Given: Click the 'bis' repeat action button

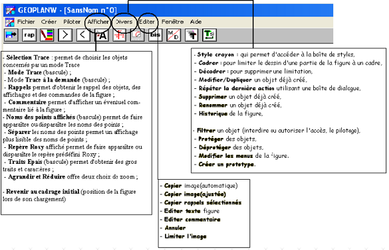Looking at the screenshot, I should point(156,35).
